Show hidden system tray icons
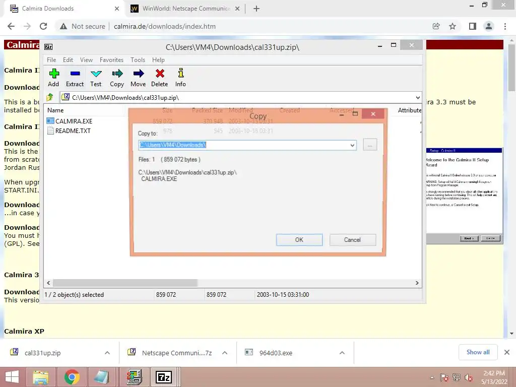The image size is (516, 387). 432,377
